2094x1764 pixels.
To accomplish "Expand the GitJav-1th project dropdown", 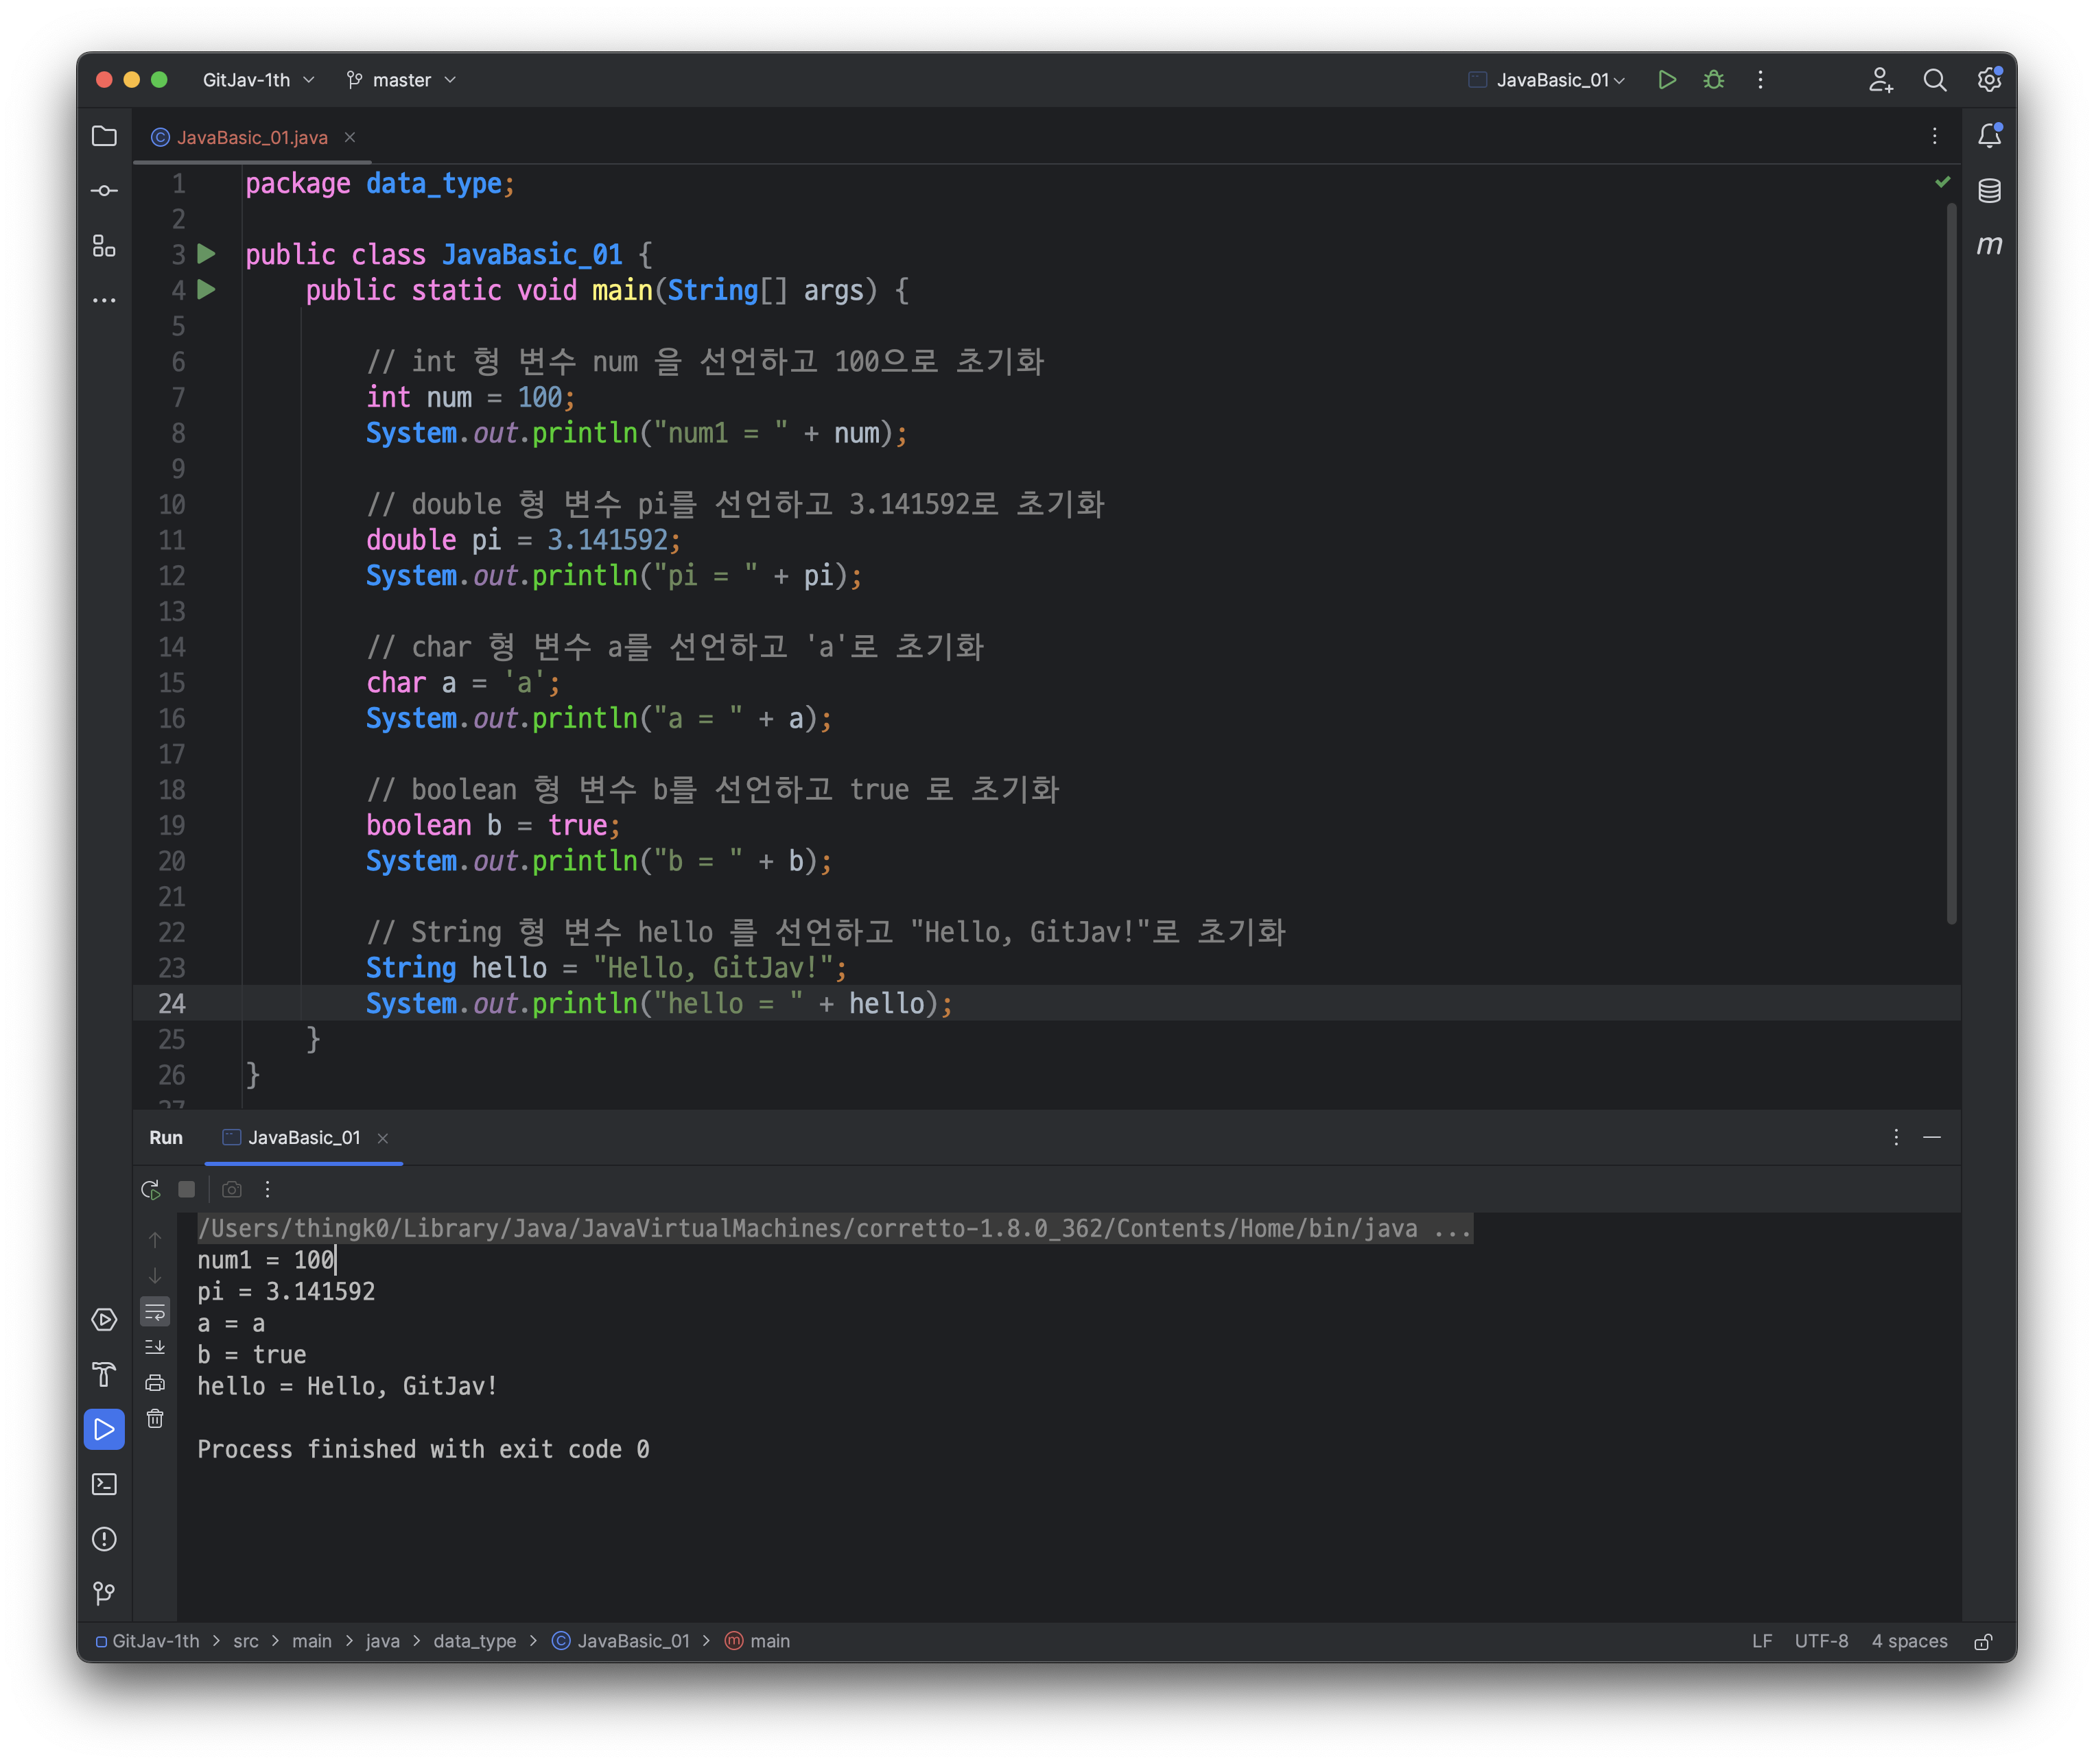I will pyautogui.click(x=258, y=80).
